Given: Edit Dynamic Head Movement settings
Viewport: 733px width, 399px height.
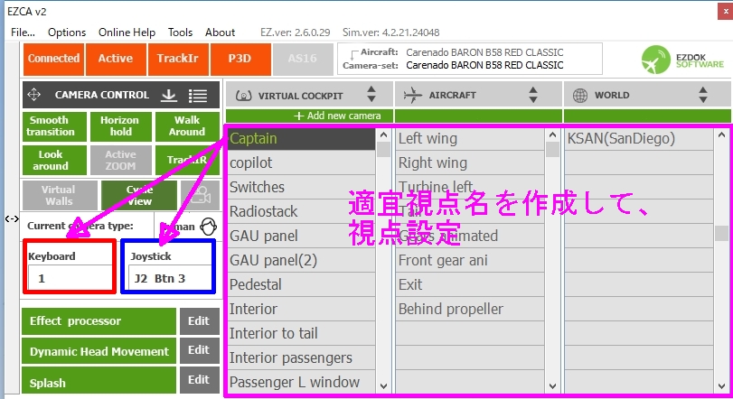Looking at the screenshot, I should pos(199,350).
